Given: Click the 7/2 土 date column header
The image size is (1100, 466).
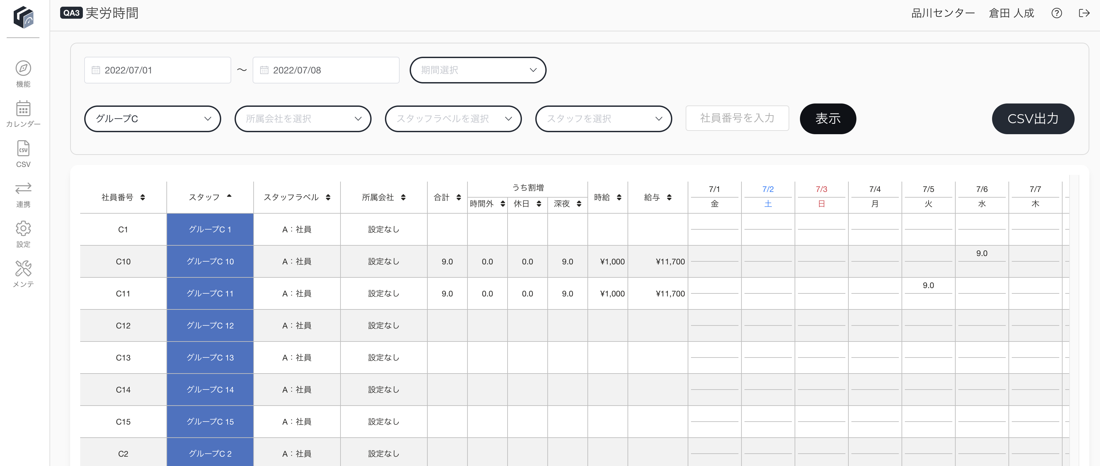Looking at the screenshot, I should pyautogui.click(x=768, y=197).
